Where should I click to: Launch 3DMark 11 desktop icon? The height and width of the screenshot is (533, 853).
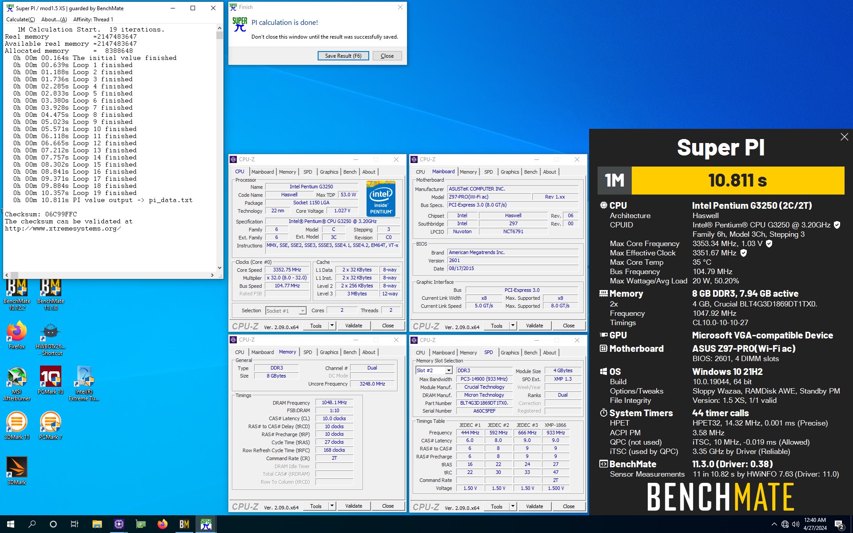point(17,426)
